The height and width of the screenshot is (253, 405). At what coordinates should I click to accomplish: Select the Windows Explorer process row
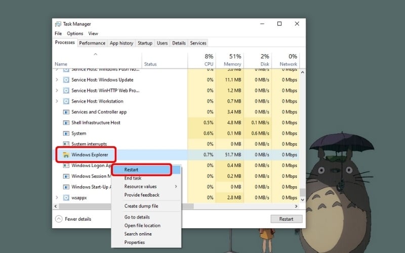(x=176, y=155)
